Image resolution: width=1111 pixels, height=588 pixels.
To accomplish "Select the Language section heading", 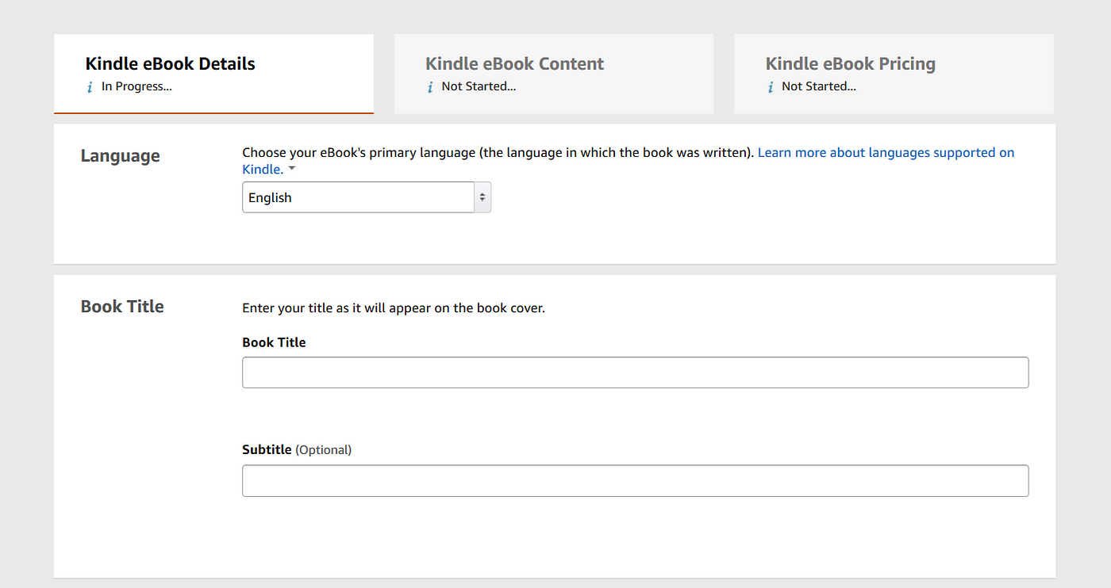I will (x=120, y=156).
